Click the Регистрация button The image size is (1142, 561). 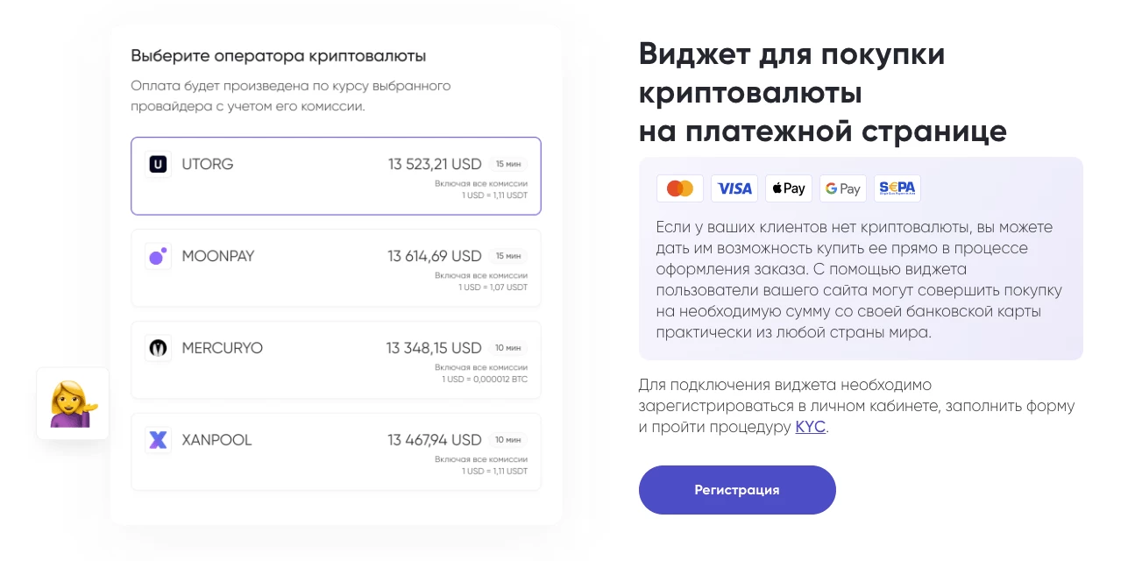[x=737, y=490]
